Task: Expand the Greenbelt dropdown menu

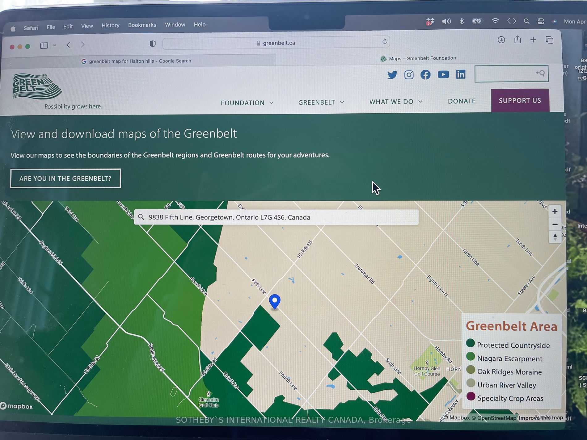Action: (321, 102)
